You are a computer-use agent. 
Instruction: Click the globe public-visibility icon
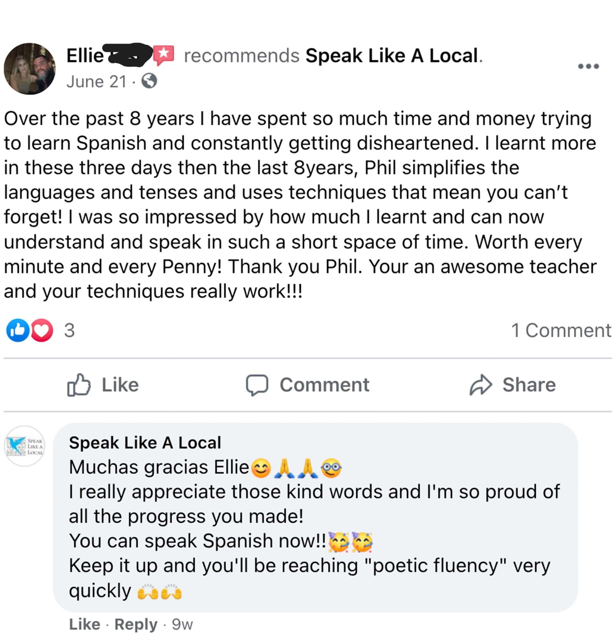tap(149, 81)
